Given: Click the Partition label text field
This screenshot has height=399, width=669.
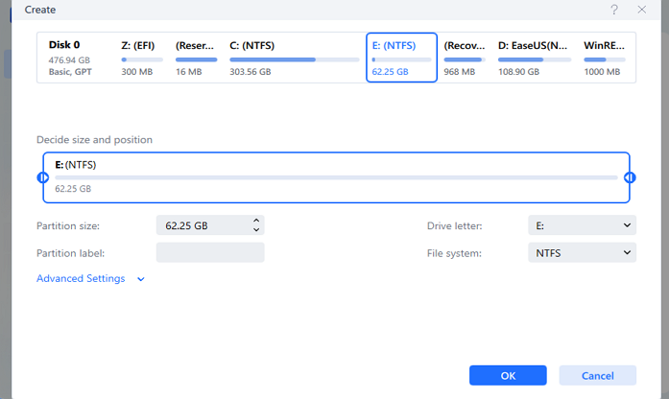Looking at the screenshot, I should pos(209,253).
